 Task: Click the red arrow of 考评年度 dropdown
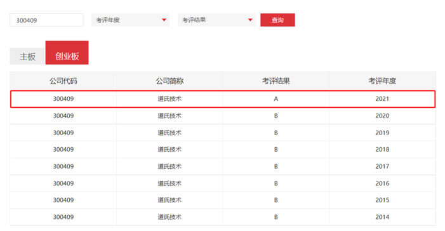pos(164,20)
